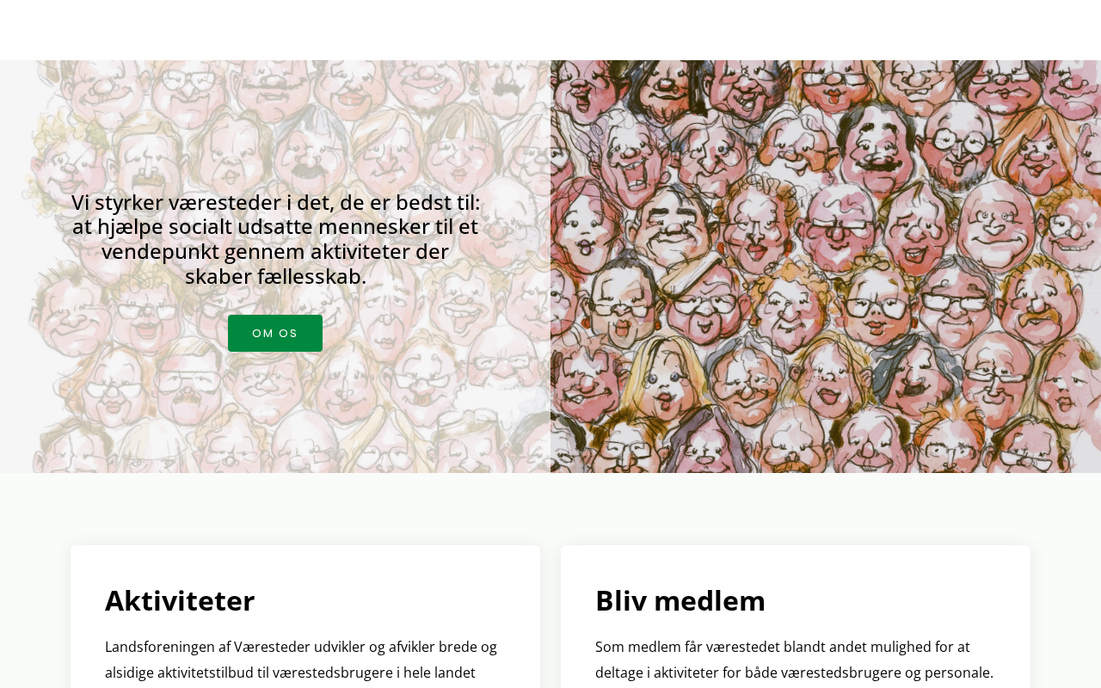Select the Aktiviteter card heading

(180, 600)
